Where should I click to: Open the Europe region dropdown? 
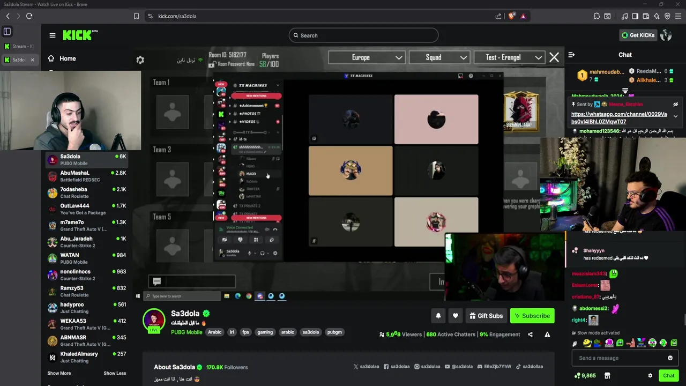click(x=367, y=57)
